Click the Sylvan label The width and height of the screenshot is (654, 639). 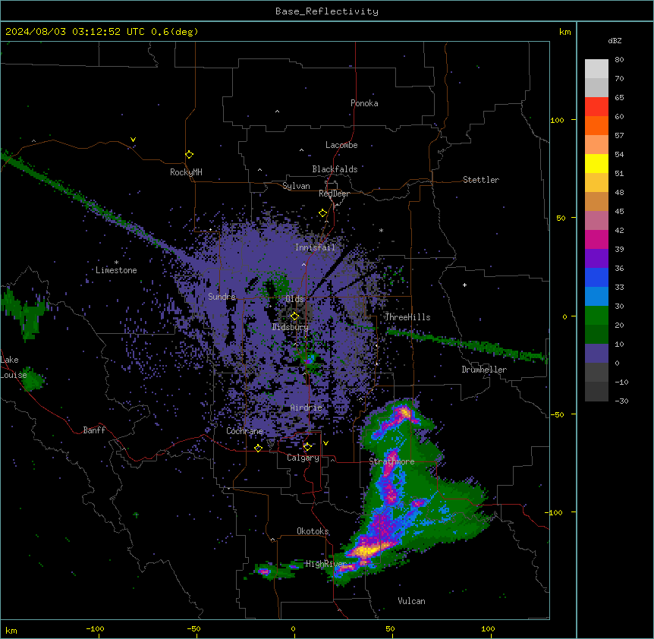click(x=296, y=186)
